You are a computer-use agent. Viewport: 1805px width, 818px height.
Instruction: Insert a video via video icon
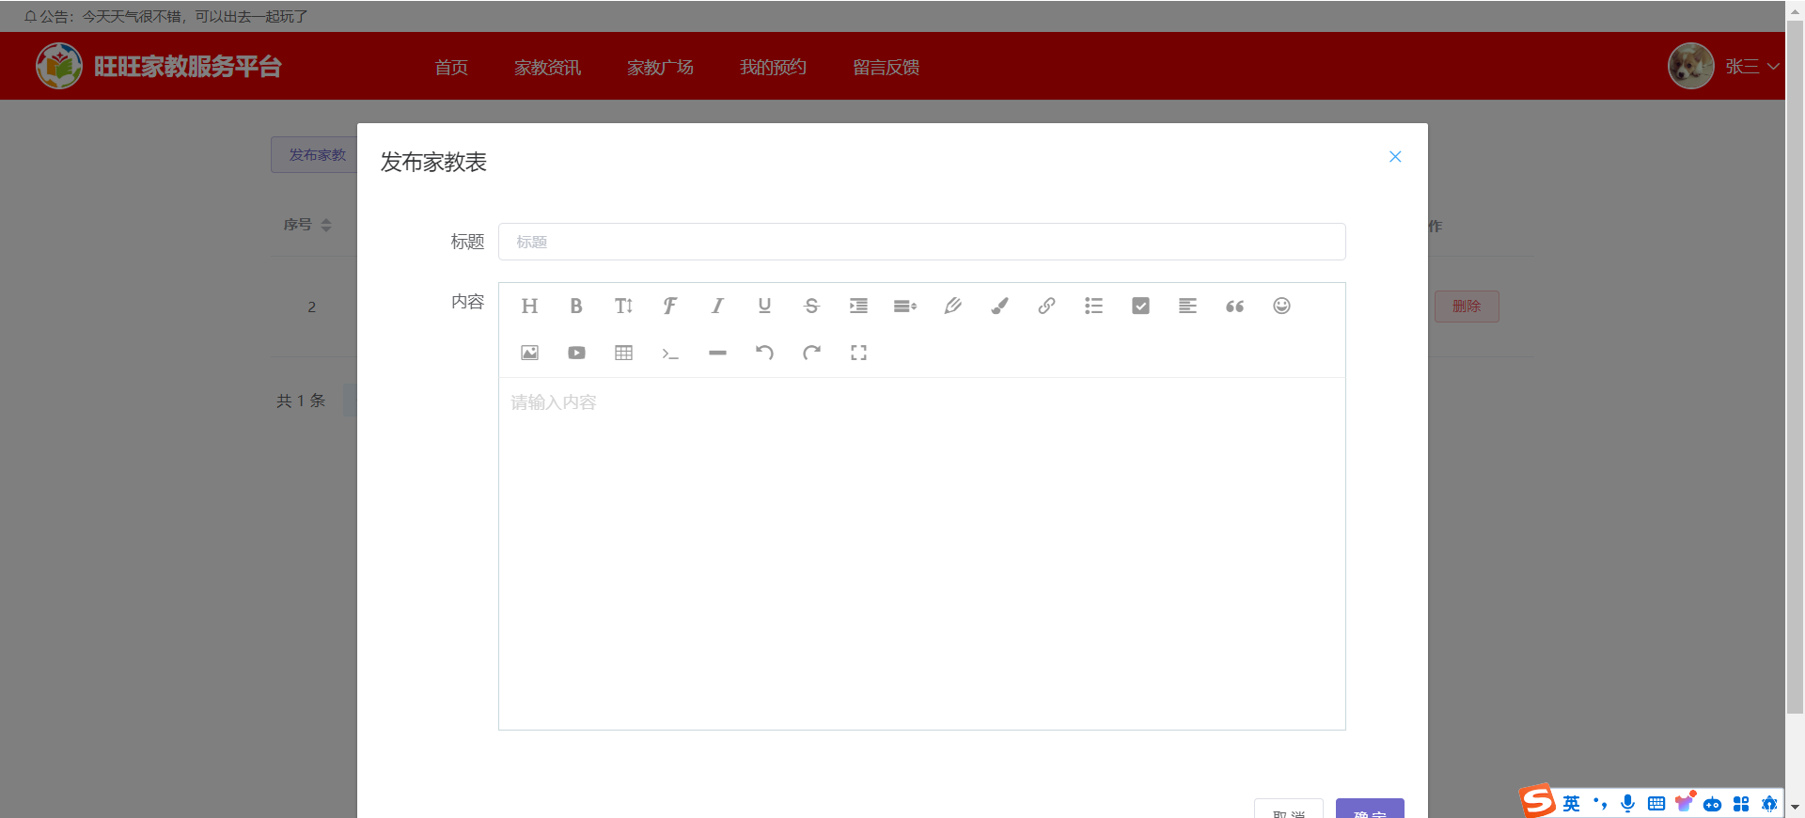point(576,353)
